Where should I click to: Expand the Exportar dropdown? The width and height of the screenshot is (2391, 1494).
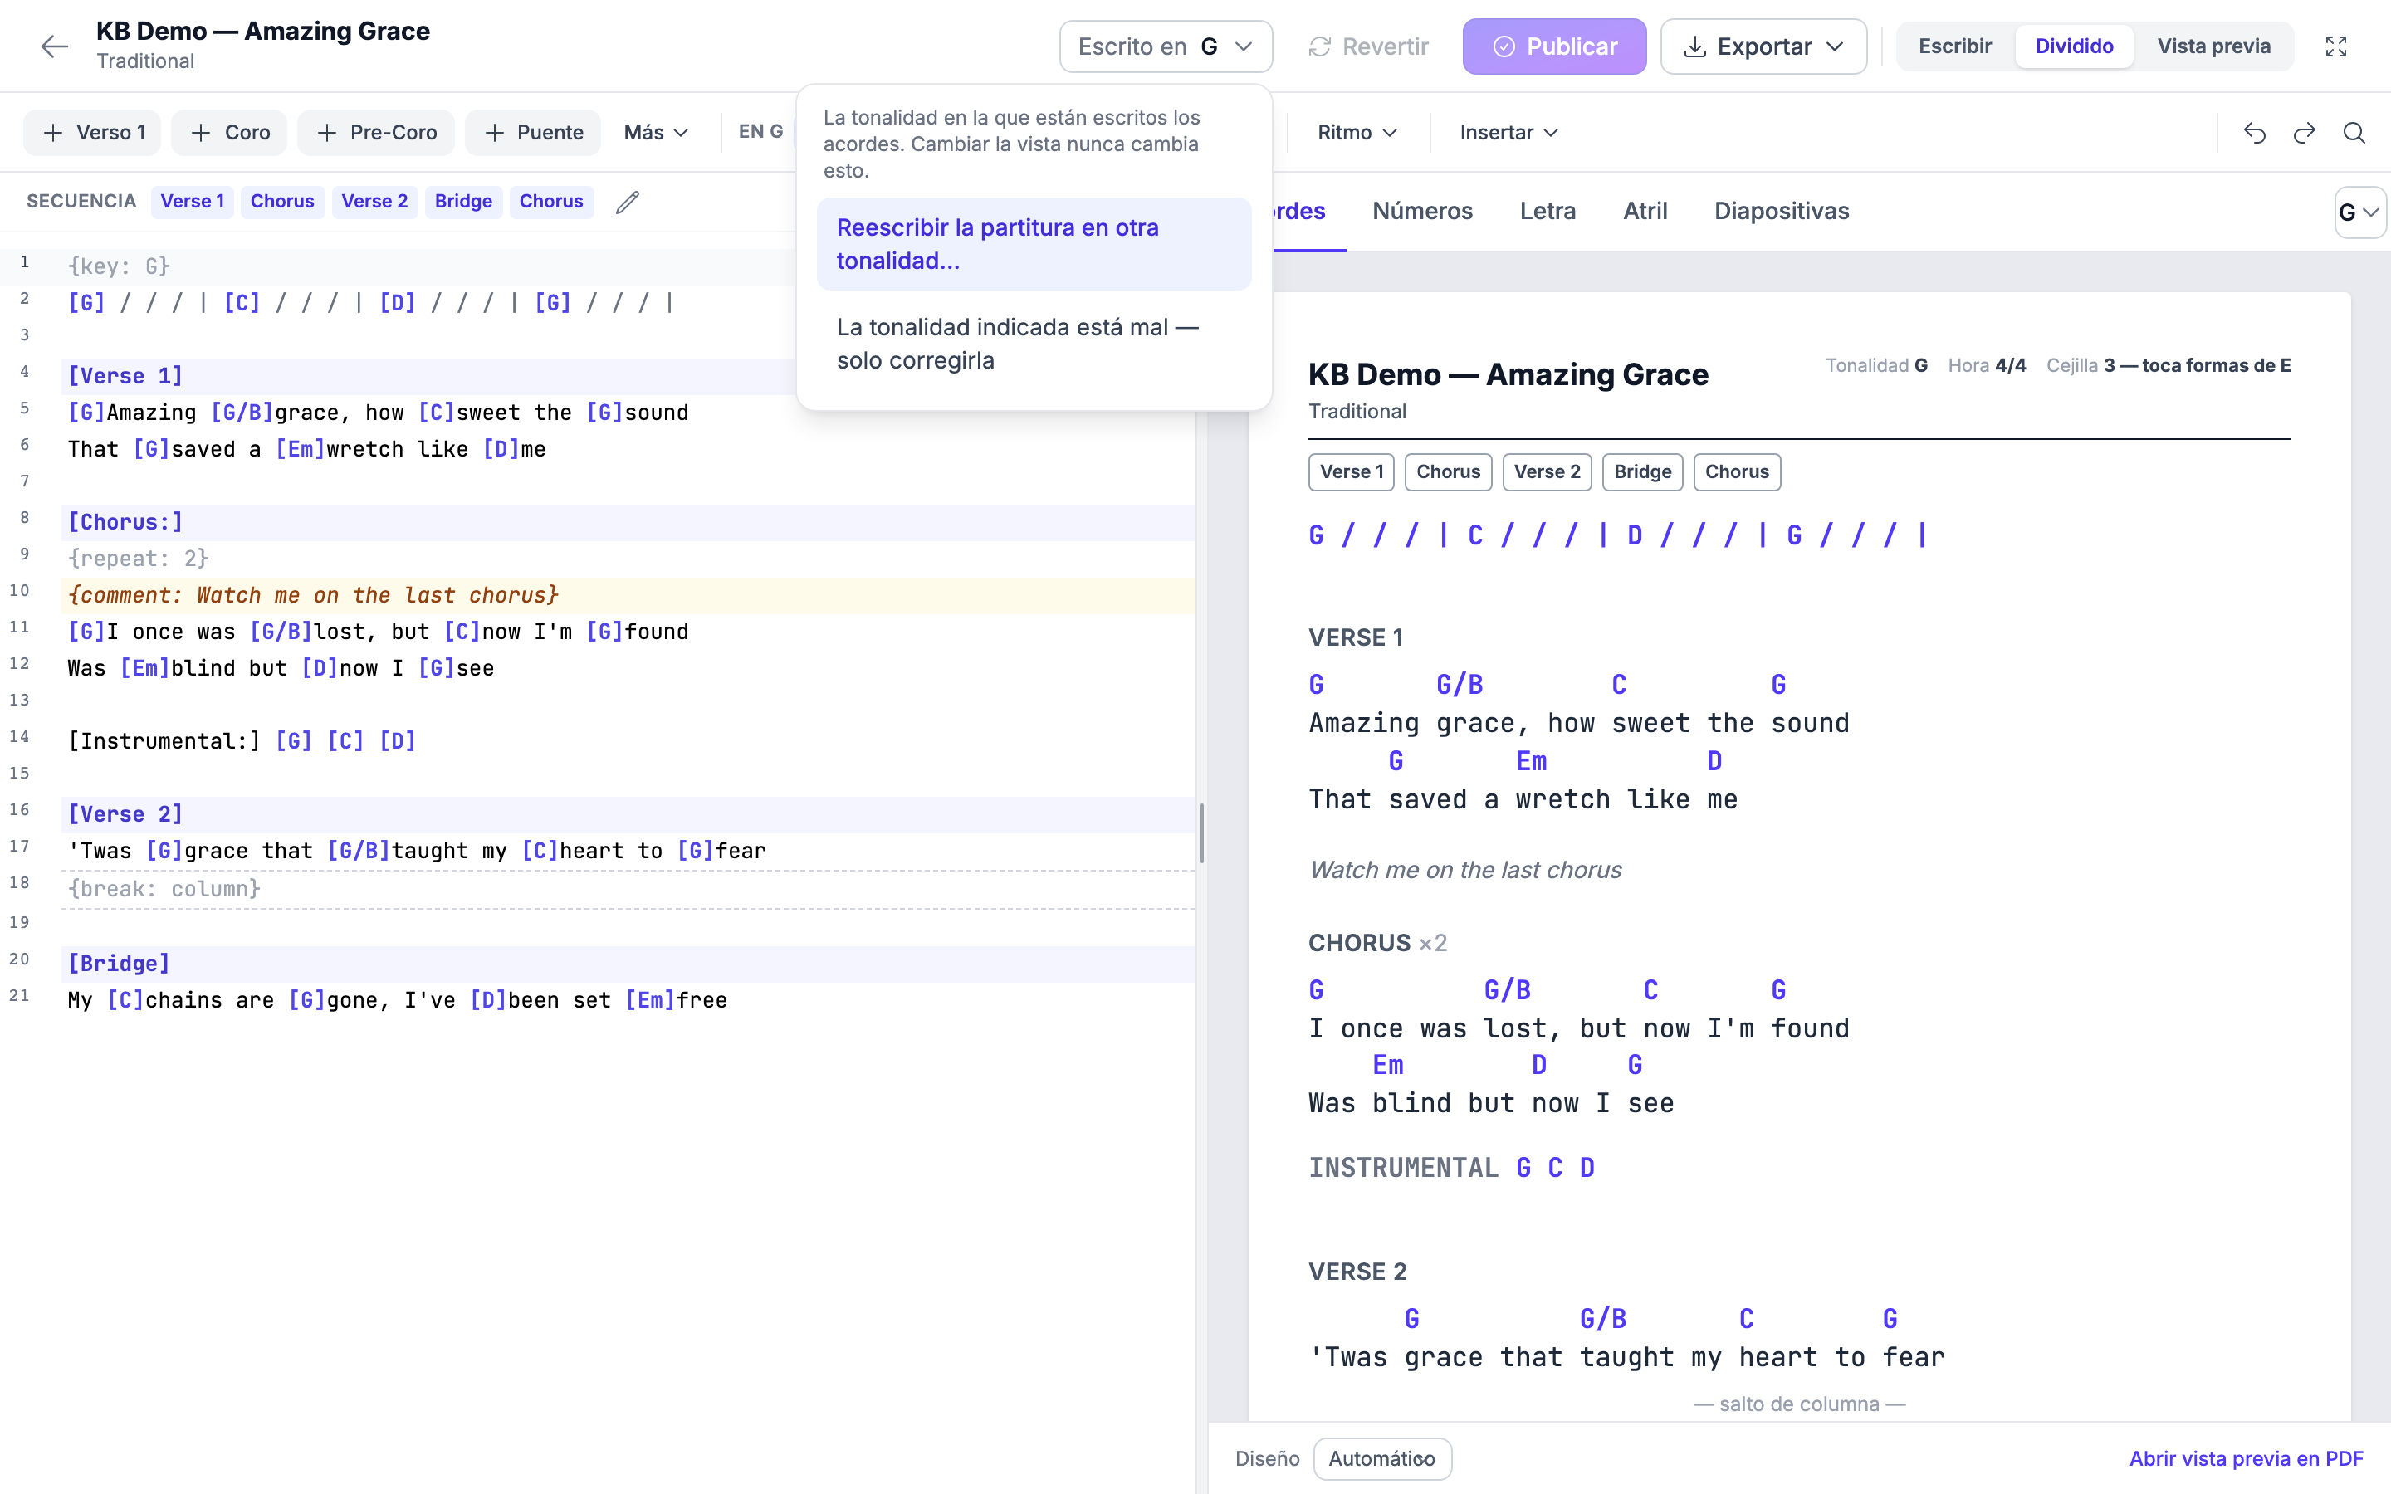pyautogui.click(x=1763, y=46)
